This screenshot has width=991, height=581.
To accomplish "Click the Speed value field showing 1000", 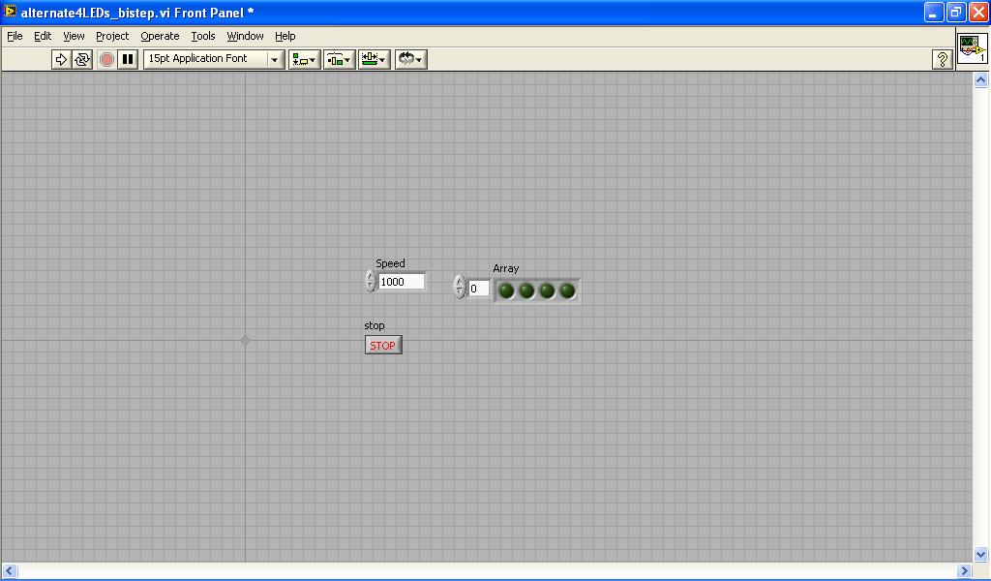I will coord(402,282).
